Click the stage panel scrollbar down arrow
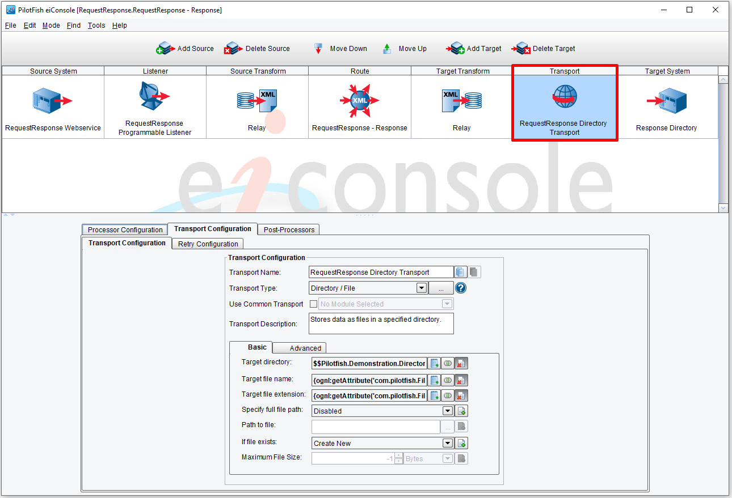The height and width of the screenshot is (498, 732). (723, 208)
